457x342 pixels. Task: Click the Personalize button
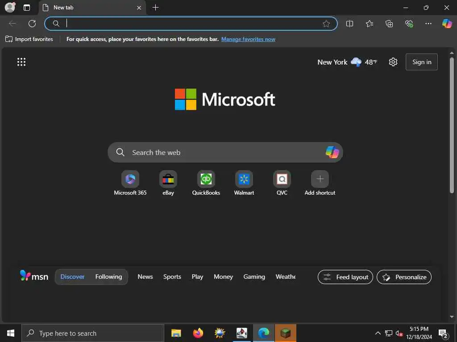[x=404, y=277]
